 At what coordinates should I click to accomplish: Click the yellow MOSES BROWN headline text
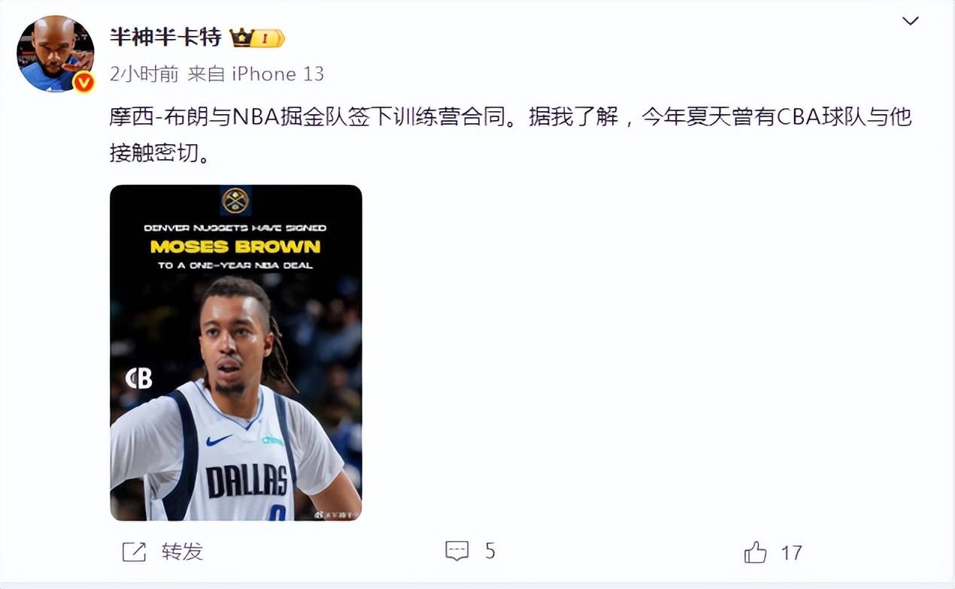point(235,246)
